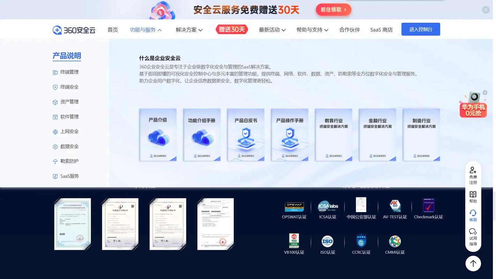
Task: Open the SaaS服务 sidebar icon
Action: click(55, 176)
